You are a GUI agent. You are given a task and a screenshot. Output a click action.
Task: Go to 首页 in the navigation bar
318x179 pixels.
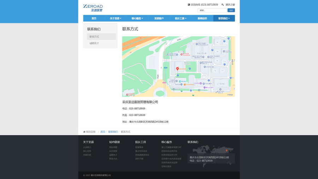pyautogui.click(x=94, y=18)
